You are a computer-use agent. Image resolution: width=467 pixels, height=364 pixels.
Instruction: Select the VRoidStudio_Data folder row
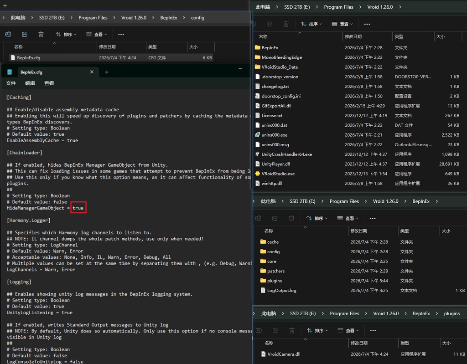pos(358,67)
